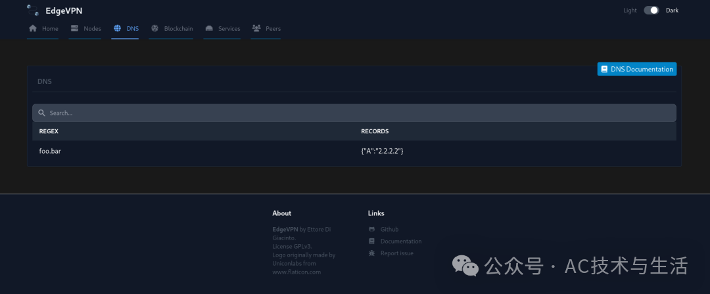Click the Home house icon
This screenshot has height=294, width=710.
(x=33, y=29)
